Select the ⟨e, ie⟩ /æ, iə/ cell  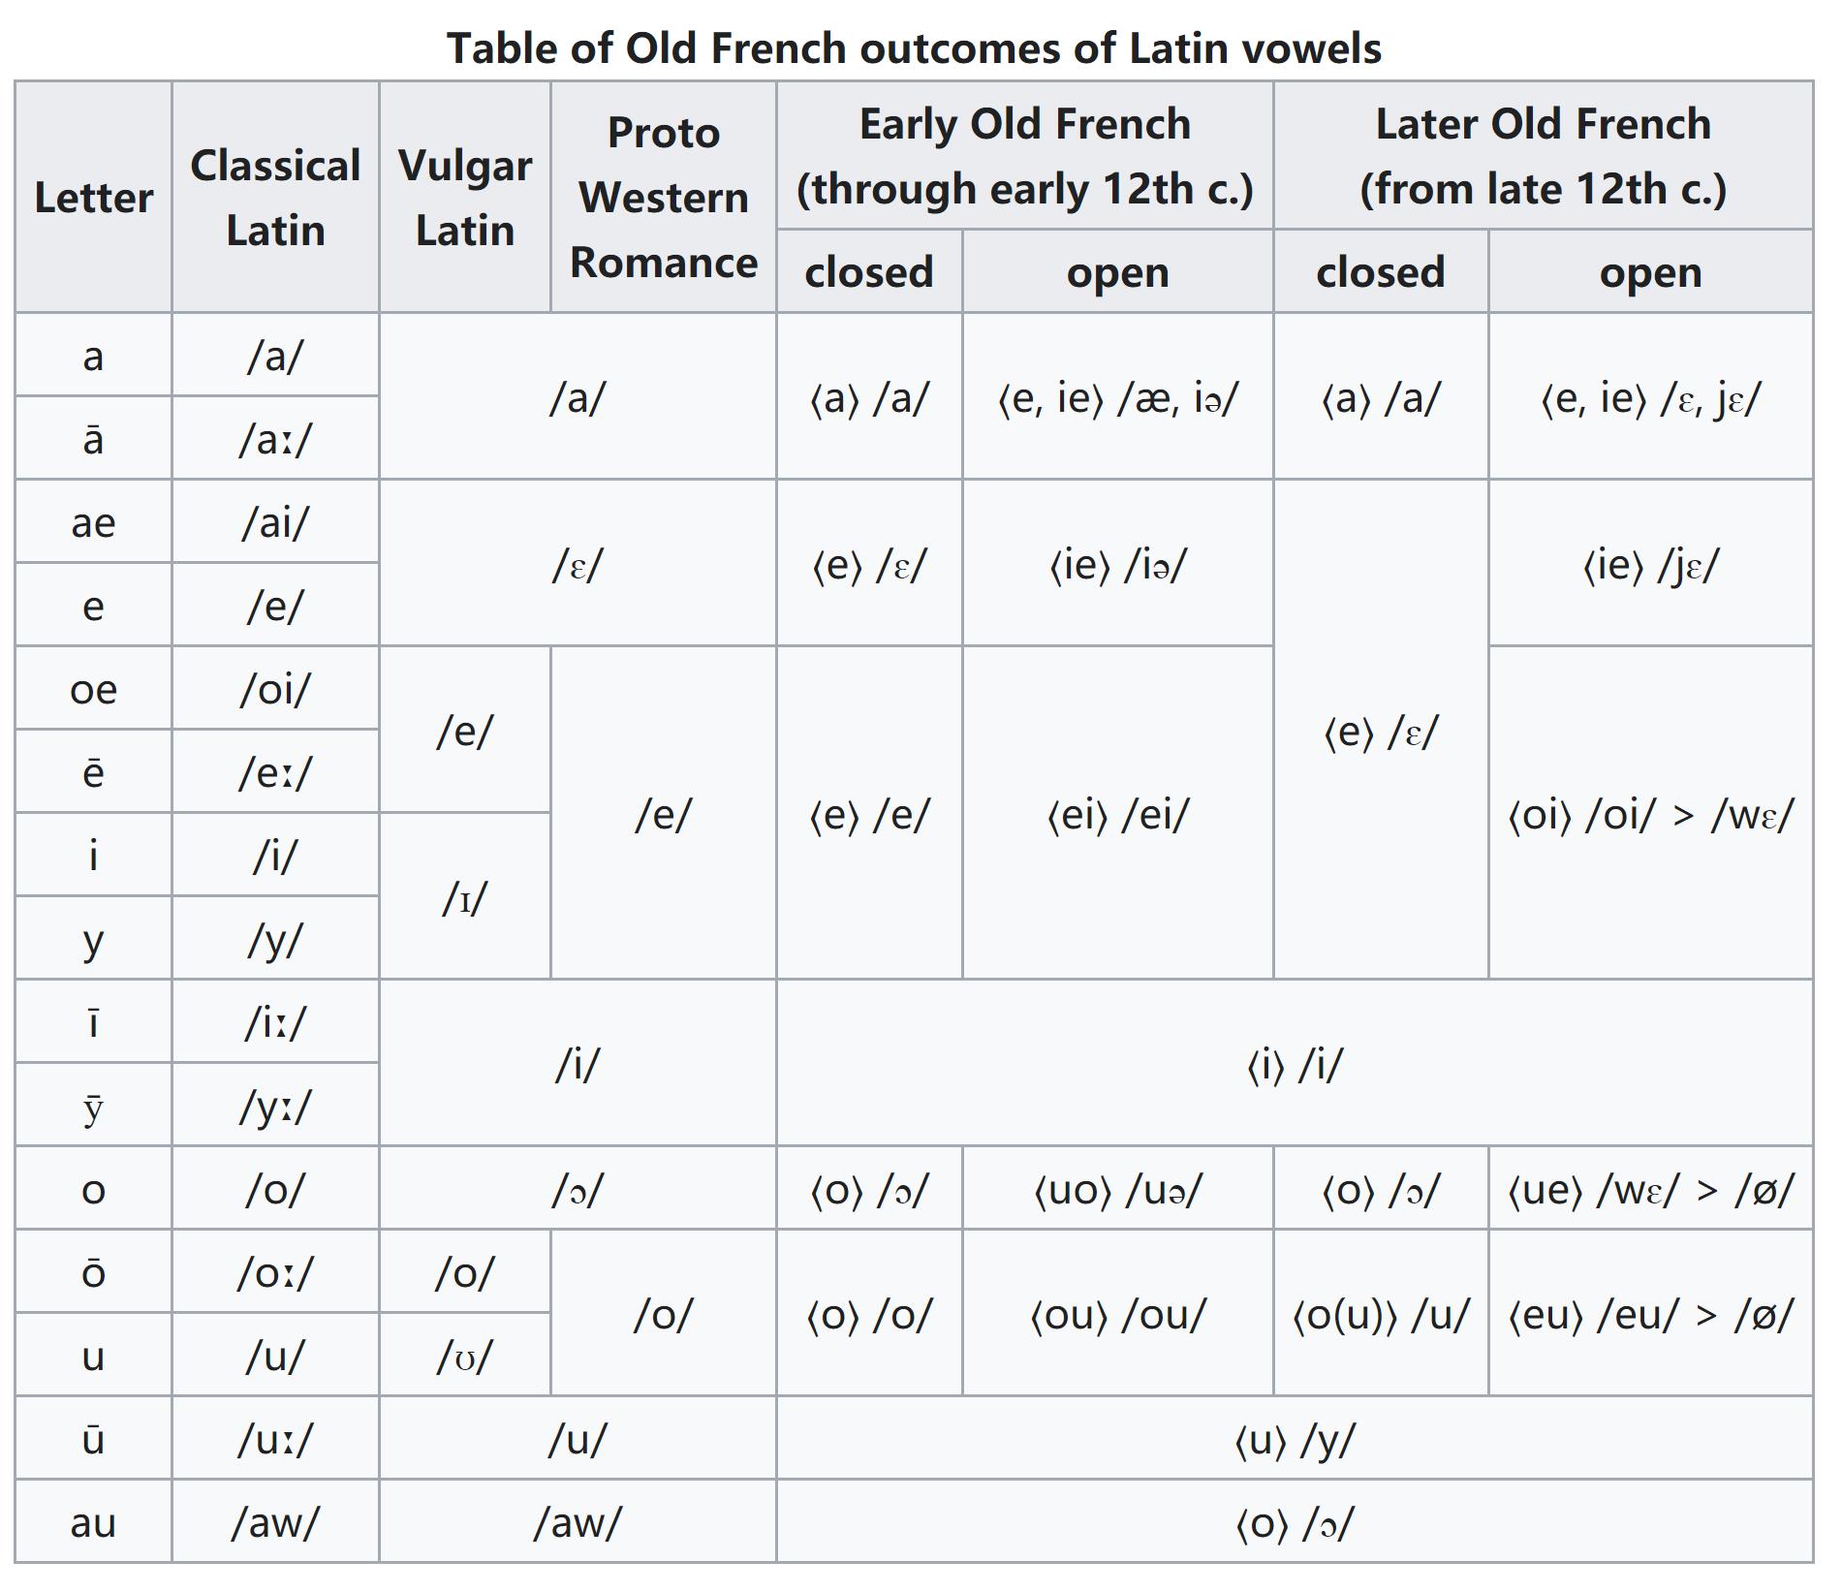pyautogui.click(x=1117, y=397)
